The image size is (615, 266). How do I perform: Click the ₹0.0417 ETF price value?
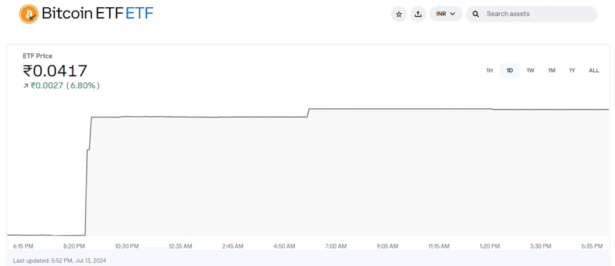pyautogui.click(x=55, y=71)
